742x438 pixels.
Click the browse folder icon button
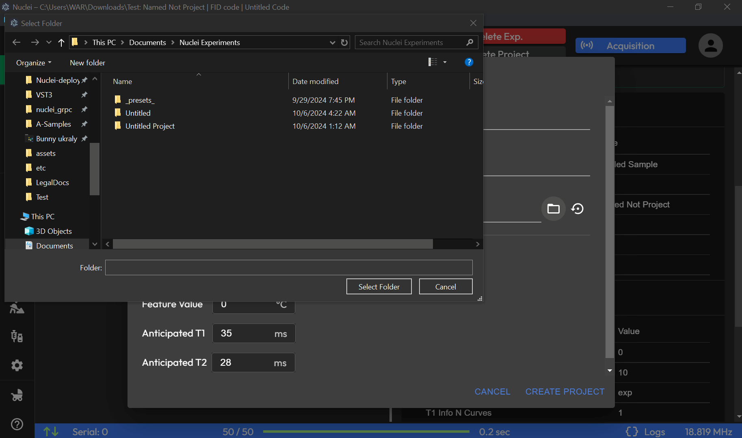tap(553, 209)
